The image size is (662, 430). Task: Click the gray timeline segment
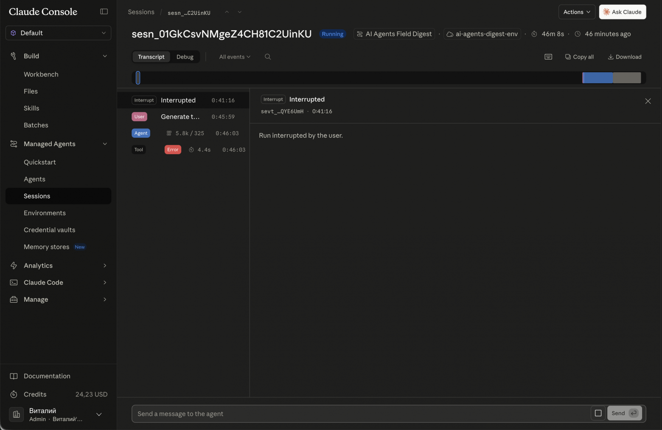point(627,78)
